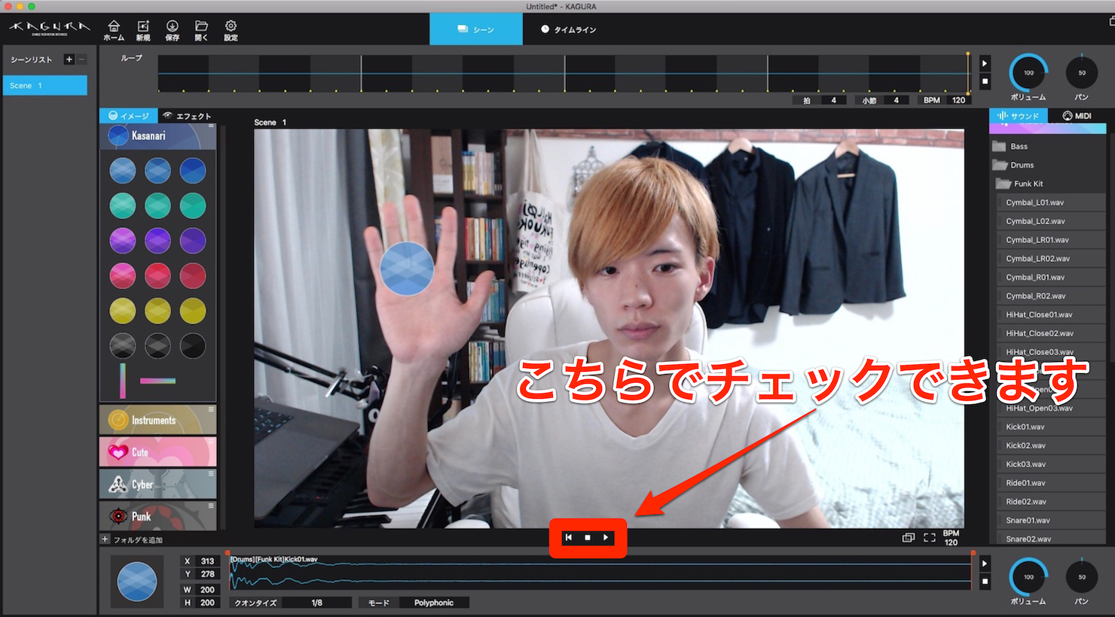Expand the Cute image folder

pos(158,452)
